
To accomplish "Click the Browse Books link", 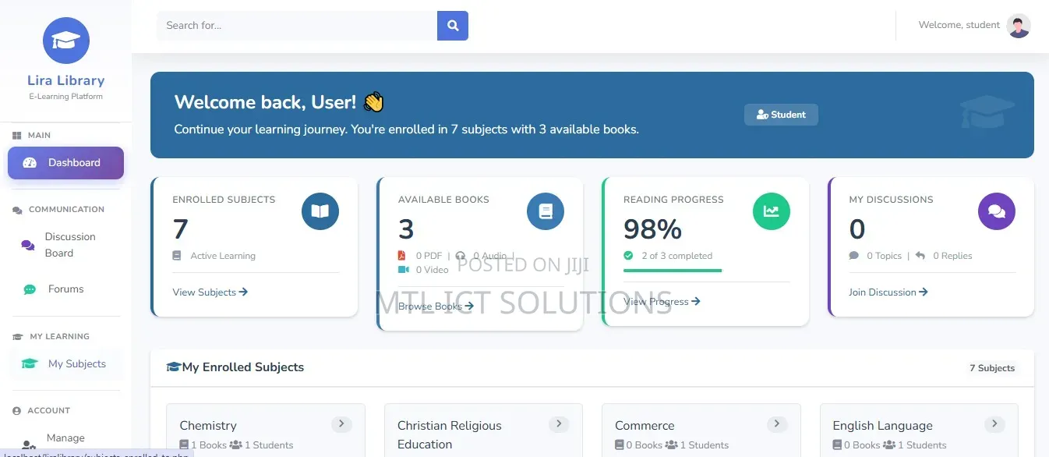I will point(436,306).
